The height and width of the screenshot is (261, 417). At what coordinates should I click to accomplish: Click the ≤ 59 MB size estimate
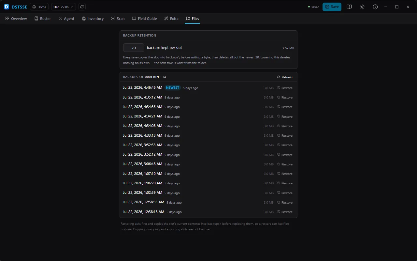tap(288, 48)
